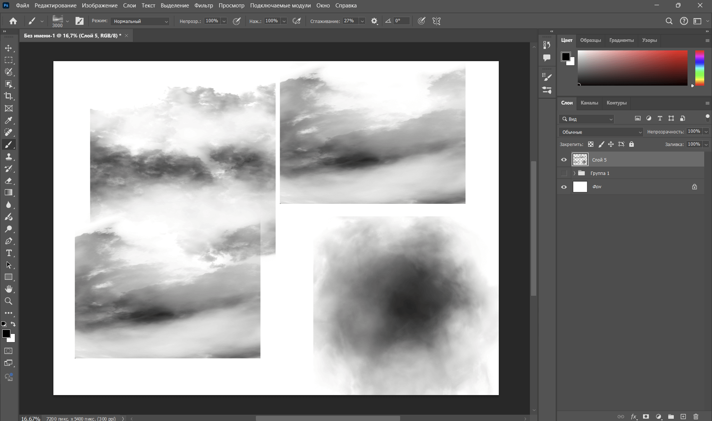Open the Наж. flow dropdown arrow
This screenshot has width=712, height=421.
[284, 21]
